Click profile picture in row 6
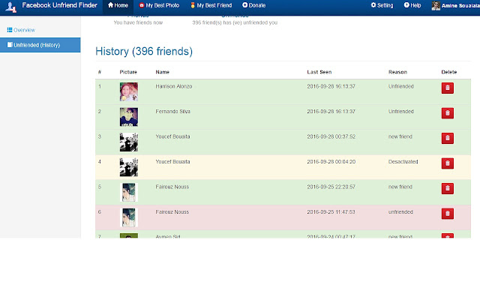 point(129,217)
